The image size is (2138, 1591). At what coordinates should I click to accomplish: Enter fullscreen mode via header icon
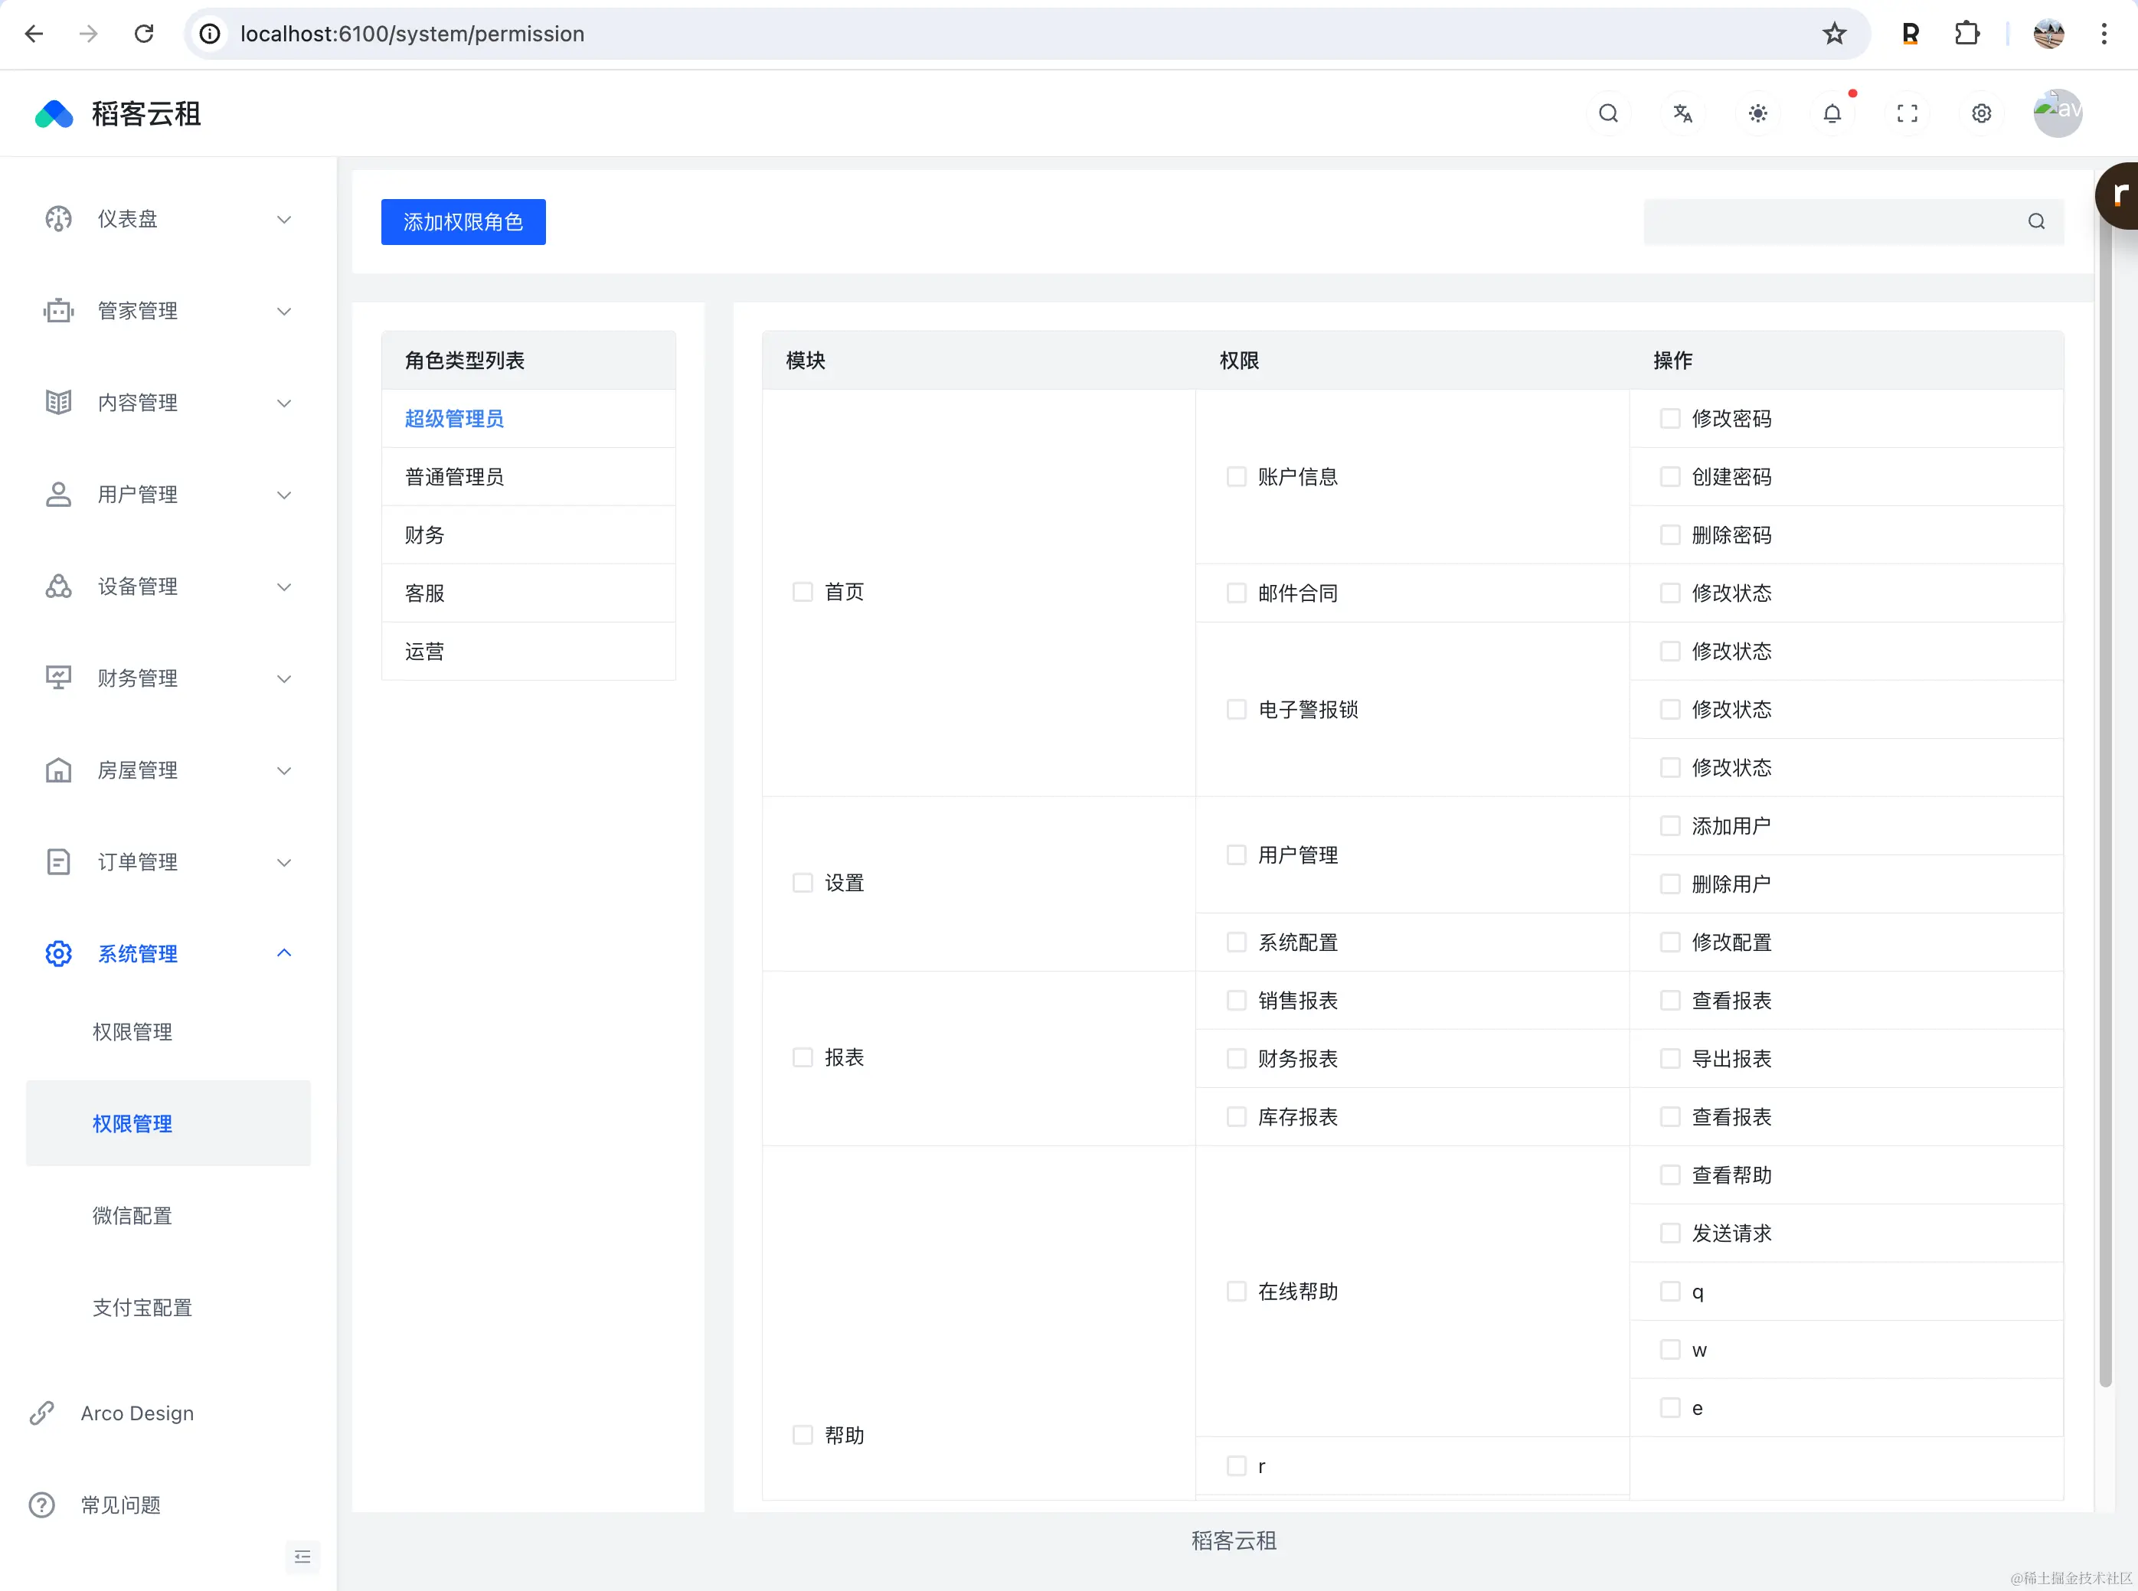pos(1907,113)
